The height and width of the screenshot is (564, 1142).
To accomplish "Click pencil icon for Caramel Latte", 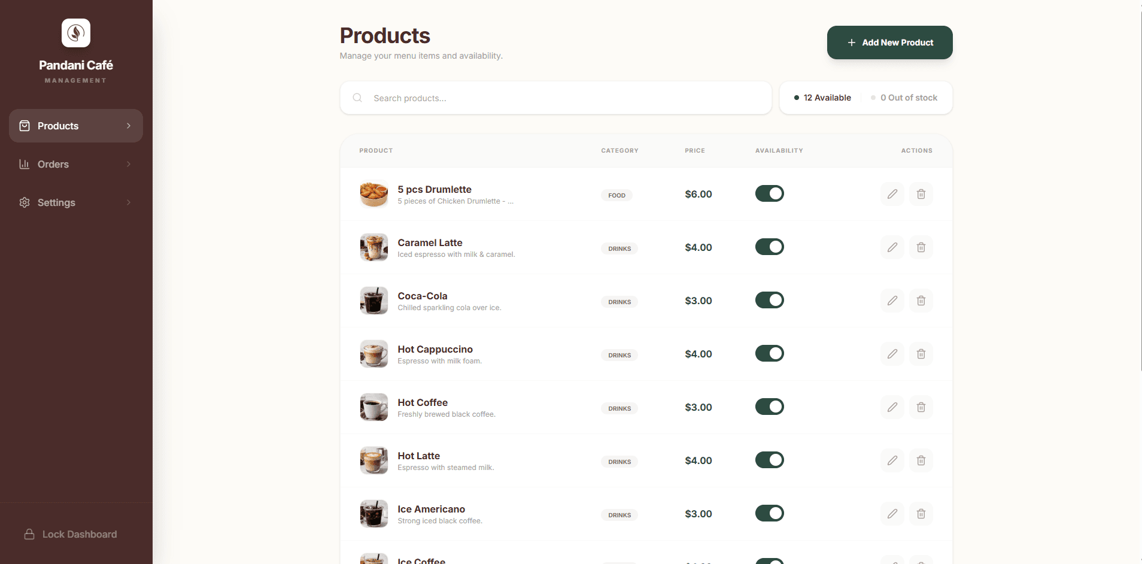I will pyautogui.click(x=892, y=247).
